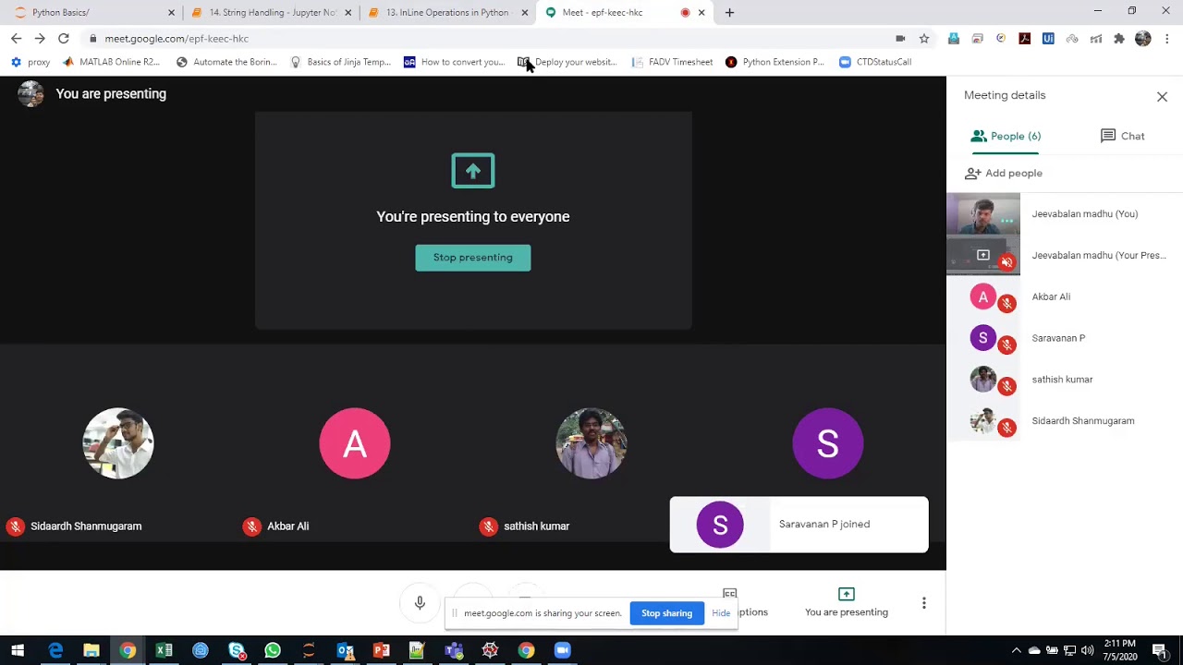The width and height of the screenshot is (1183, 665).
Task: Reload the Meet page
Action: click(x=64, y=38)
